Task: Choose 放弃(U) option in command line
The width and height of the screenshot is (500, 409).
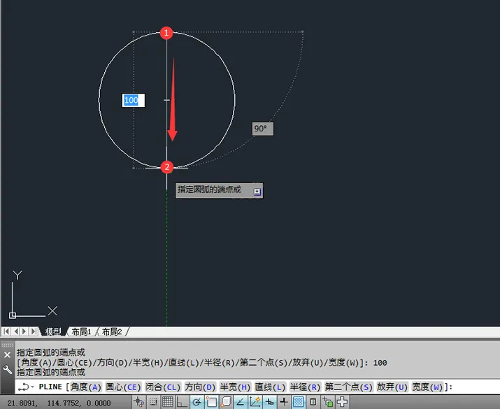Action: (392, 387)
